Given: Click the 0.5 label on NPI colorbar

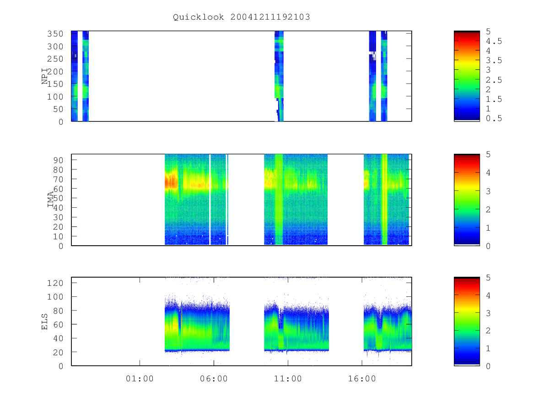Looking at the screenshot, I should tap(494, 118).
